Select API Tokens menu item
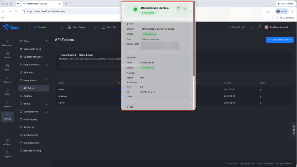297x167 pixels. pyautogui.click(x=33, y=88)
